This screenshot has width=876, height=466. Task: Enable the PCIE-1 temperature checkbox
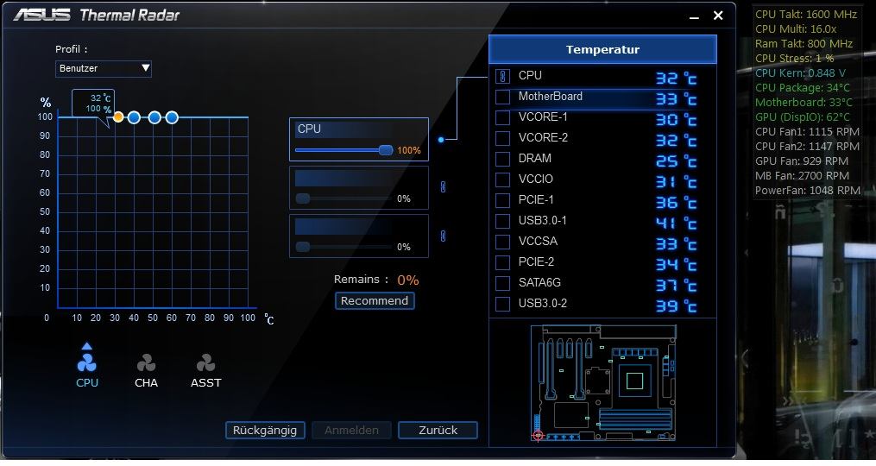[x=503, y=200]
